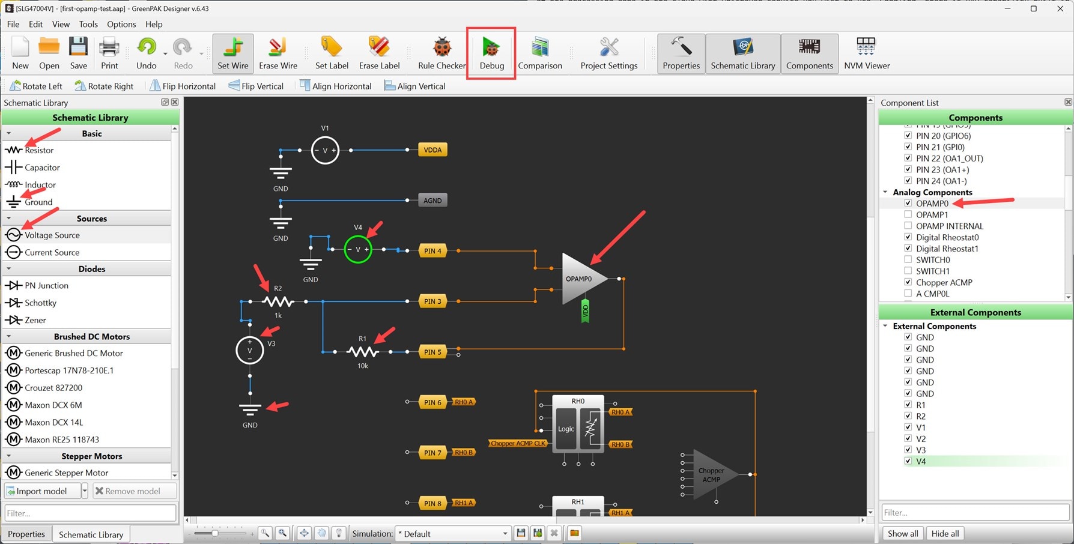Uncheck Chopper ACMP checkbox
This screenshot has height=544, width=1074.
[908, 282]
